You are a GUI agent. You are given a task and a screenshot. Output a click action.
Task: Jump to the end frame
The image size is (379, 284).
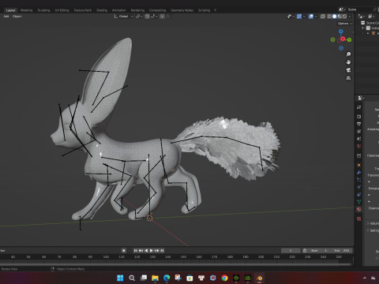(x=162, y=251)
